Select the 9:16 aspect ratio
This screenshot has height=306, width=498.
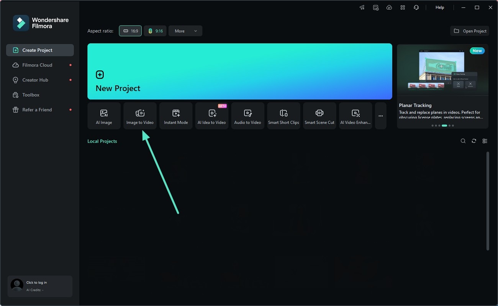tap(155, 31)
